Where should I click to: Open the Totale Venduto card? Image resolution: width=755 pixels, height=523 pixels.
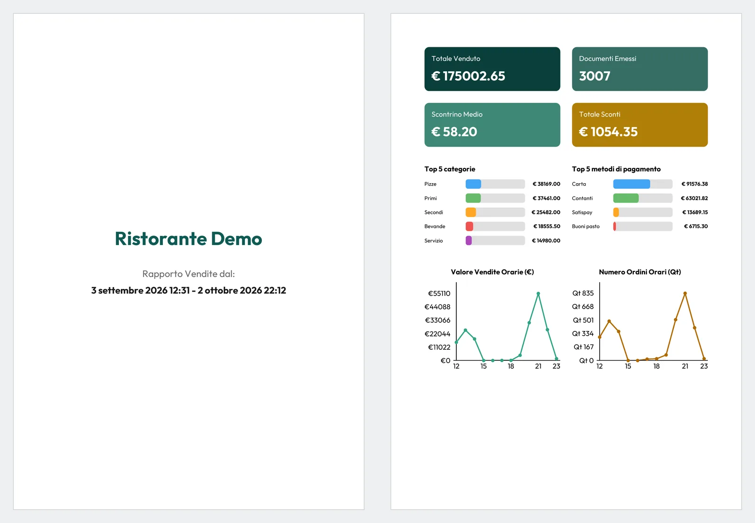[x=492, y=69]
